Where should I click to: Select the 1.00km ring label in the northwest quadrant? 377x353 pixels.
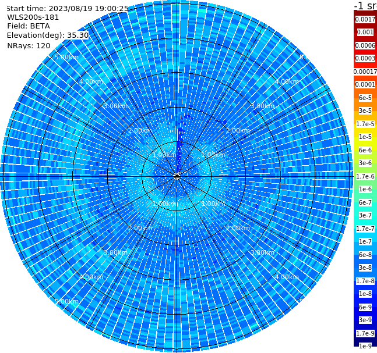164,155
